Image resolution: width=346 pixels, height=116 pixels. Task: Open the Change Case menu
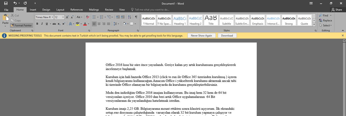tap(79, 17)
